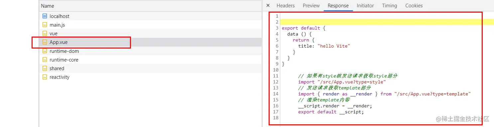Click the "export default __script;" line
Screen dimensions: 494x127
coord(331,112)
